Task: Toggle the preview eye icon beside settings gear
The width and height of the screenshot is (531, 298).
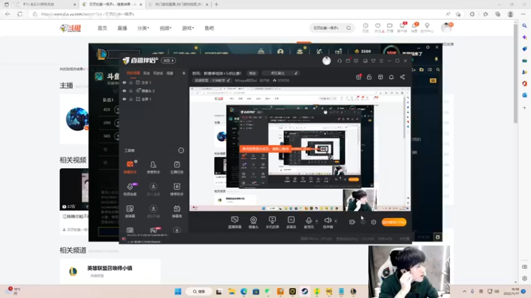Action: pos(363,222)
